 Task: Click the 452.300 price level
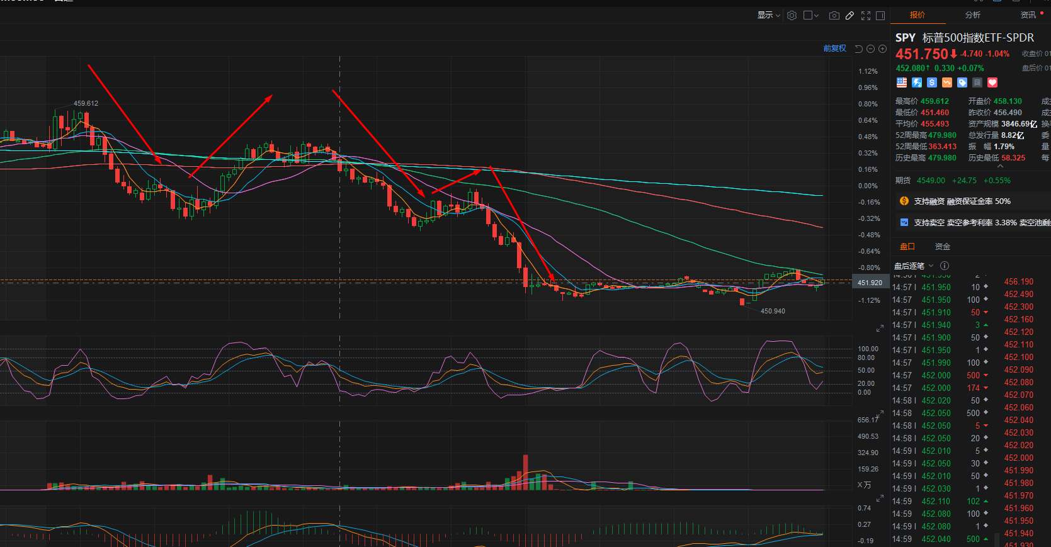coord(1019,307)
